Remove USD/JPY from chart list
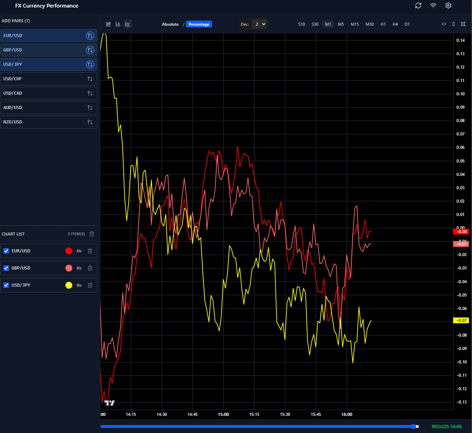The height and width of the screenshot is (433, 472). (90, 285)
